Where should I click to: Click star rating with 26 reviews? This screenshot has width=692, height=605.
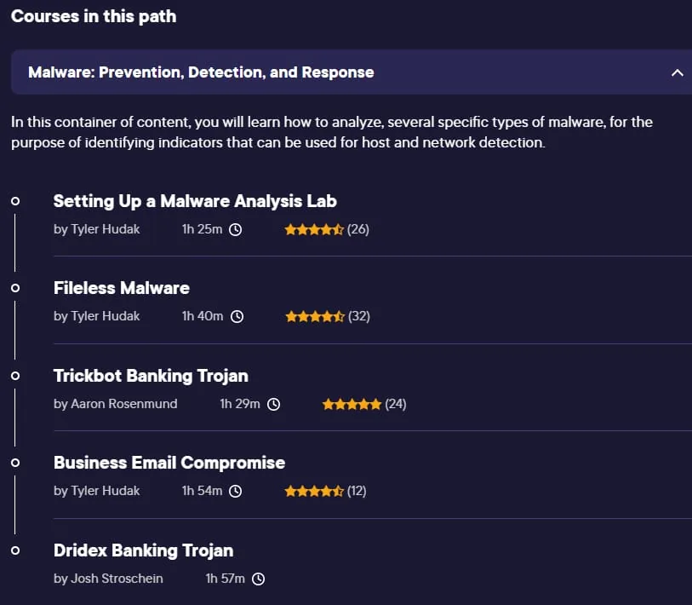point(314,229)
